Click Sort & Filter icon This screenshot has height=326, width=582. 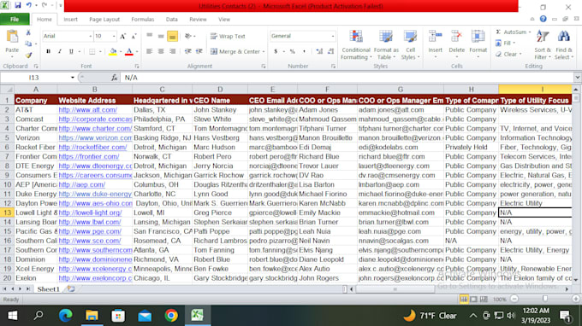(543, 37)
